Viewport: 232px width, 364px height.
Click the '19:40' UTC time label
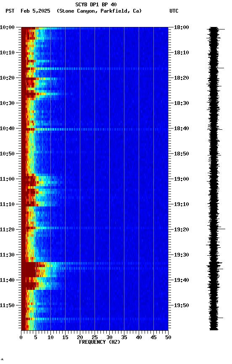(x=182, y=280)
